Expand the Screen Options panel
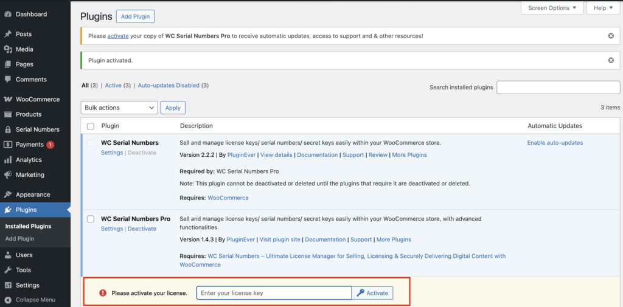The height and width of the screenshot is (307, 623). click(552, 8)
